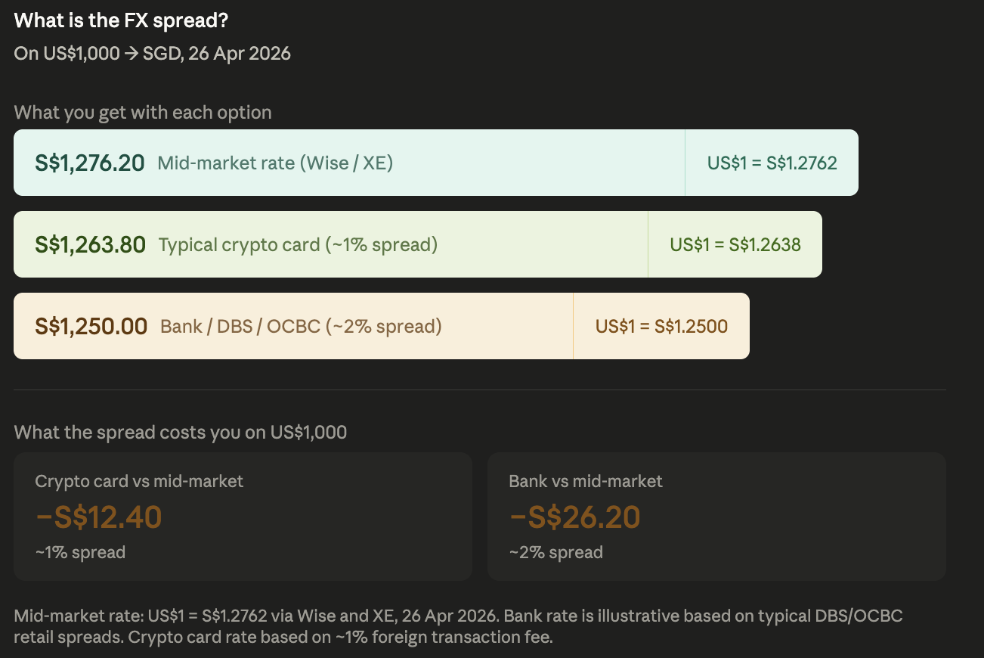The width and height of the screenshot is (984, 658).
Task: Click the US$1 = S$1.2638 rate cell
Action: (x=735, y=244)
